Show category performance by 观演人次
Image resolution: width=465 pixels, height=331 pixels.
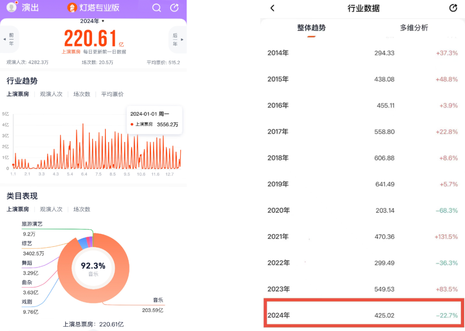51,209
